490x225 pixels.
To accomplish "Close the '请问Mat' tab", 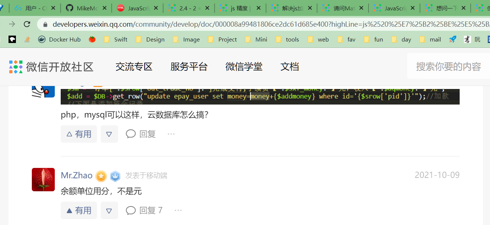I will (362, 8).
